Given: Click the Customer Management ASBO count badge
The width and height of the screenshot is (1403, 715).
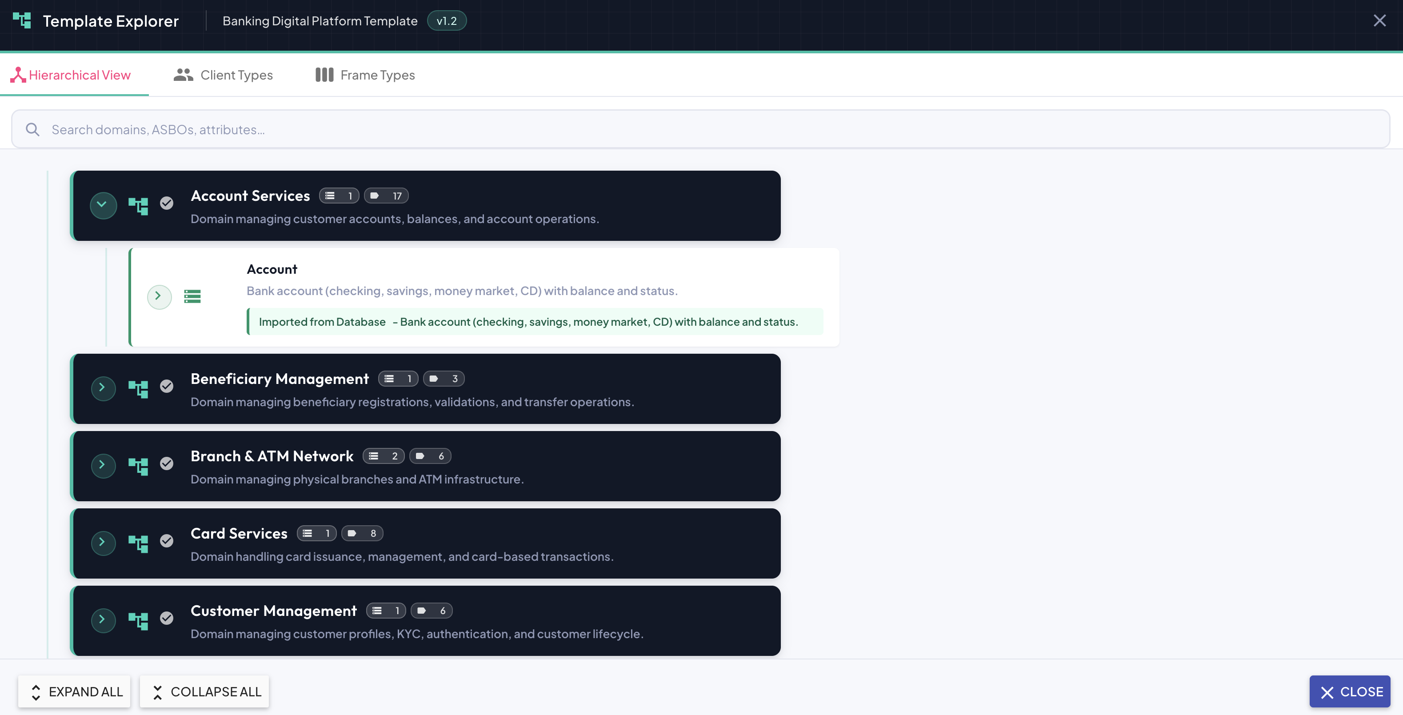Looking at the screenshot, I should click(x=386, y=611).
